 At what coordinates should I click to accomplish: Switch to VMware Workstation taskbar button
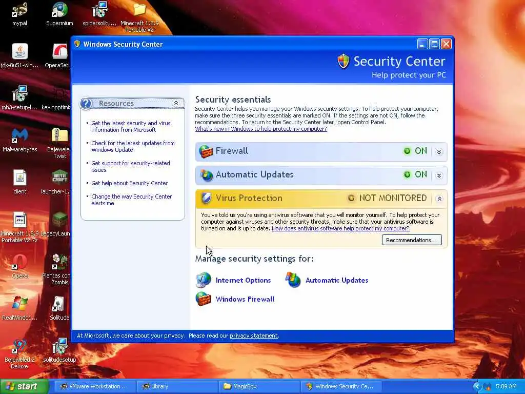point(94,387)
